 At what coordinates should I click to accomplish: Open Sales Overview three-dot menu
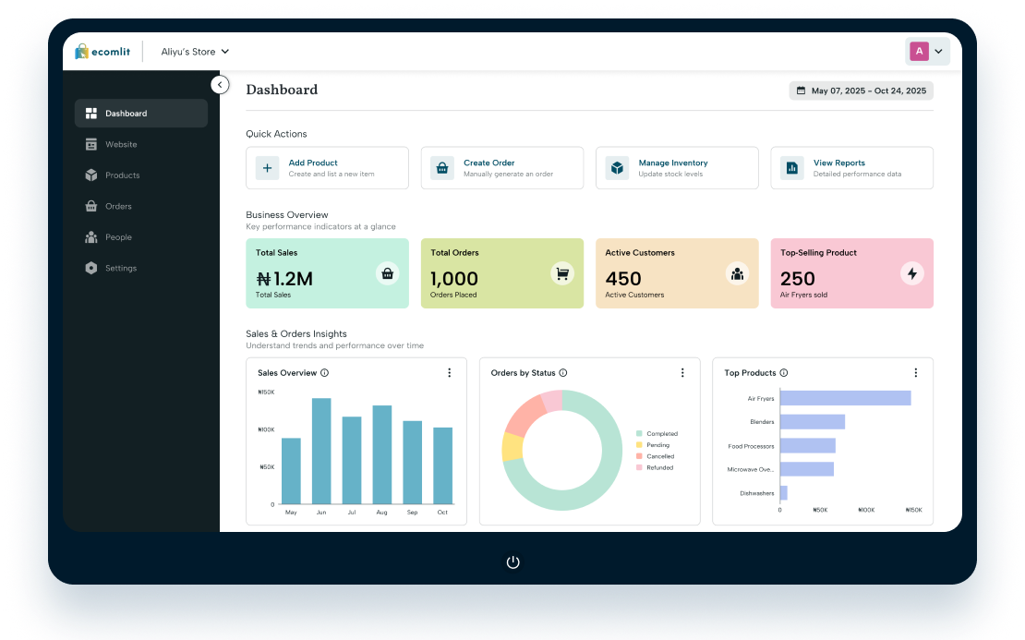[x=449, y=372]
